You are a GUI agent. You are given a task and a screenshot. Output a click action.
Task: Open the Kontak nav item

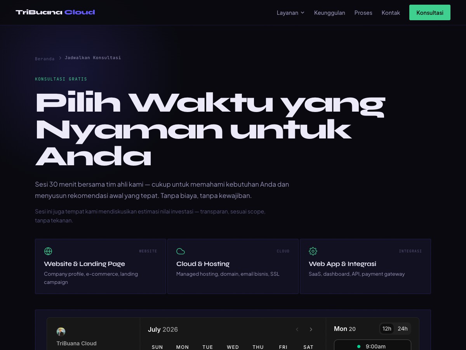[x=391, y=12]
